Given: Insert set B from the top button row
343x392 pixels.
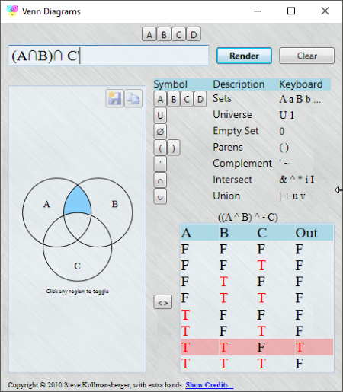Looking at the screenshot, I should click(164, 34).
